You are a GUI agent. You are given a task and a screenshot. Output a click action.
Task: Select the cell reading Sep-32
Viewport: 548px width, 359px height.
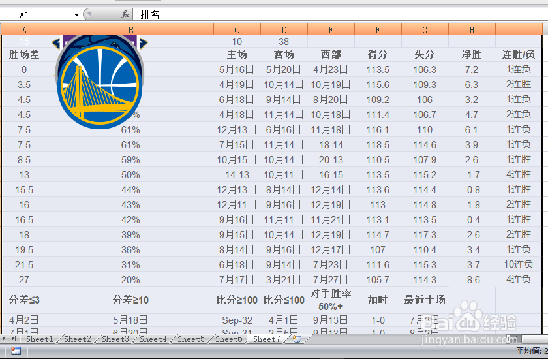tap(237, 320)
